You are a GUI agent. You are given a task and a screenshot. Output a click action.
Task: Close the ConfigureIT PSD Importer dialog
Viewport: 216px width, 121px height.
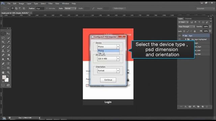[122, 36]
